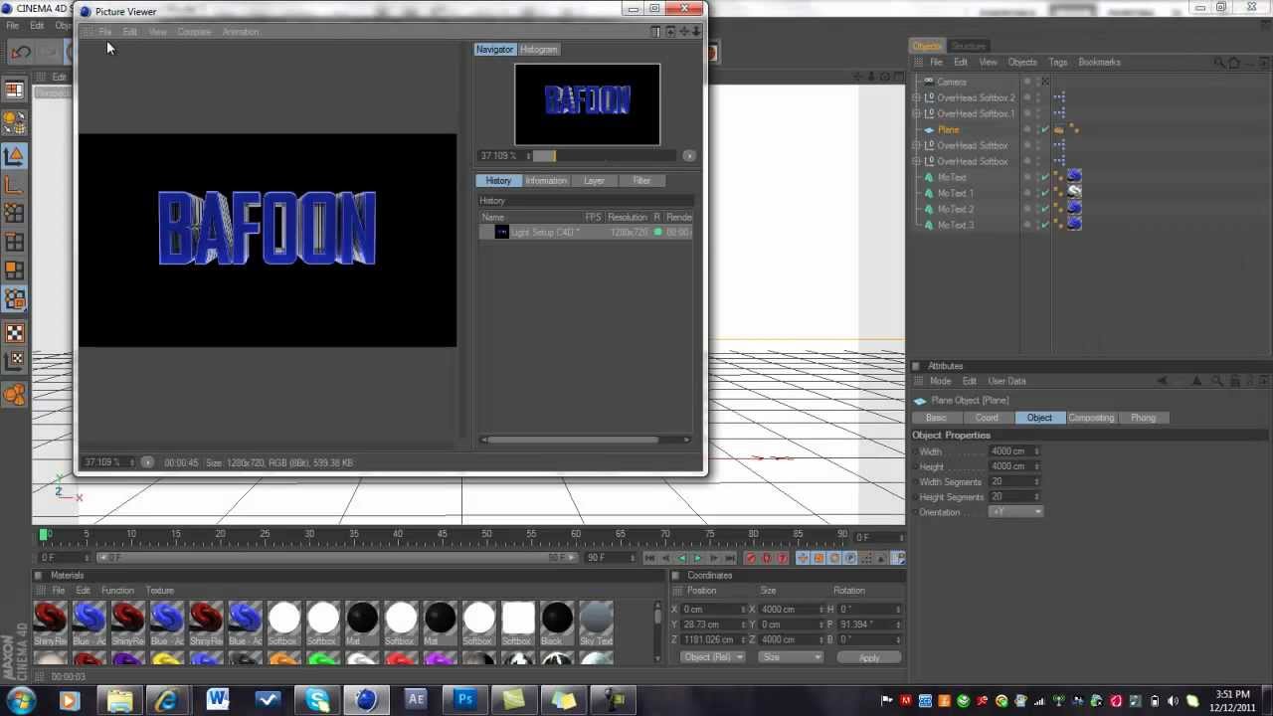Switch to the Histogram tab

coord(538,50)
